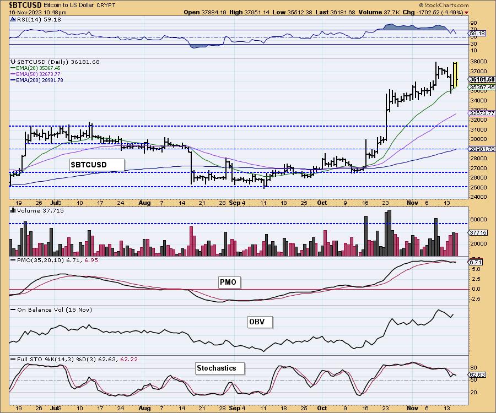Click the Aug label on price chart date axis
The image size is (496, 413).
tap(144, 203)
